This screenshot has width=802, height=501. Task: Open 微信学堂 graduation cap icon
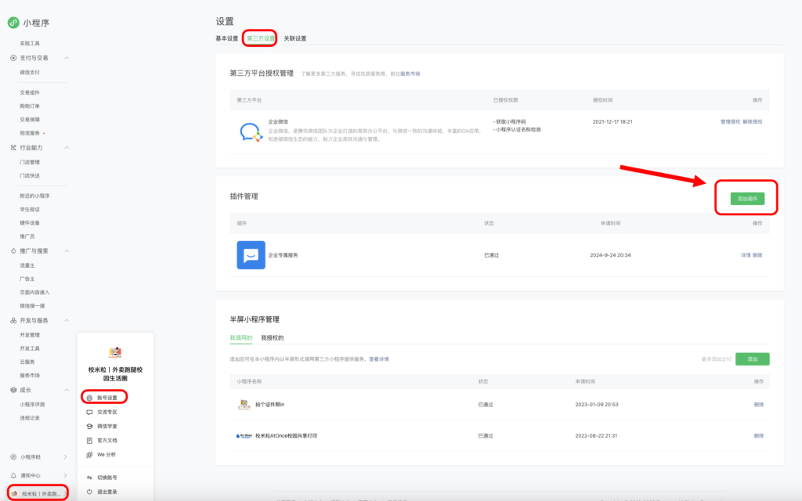[x=89, y=426]
